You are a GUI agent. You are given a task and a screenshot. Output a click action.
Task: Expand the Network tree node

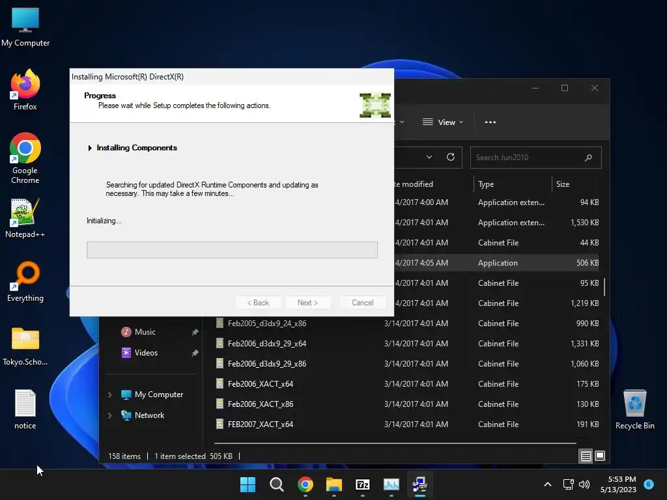coord(109,415)
